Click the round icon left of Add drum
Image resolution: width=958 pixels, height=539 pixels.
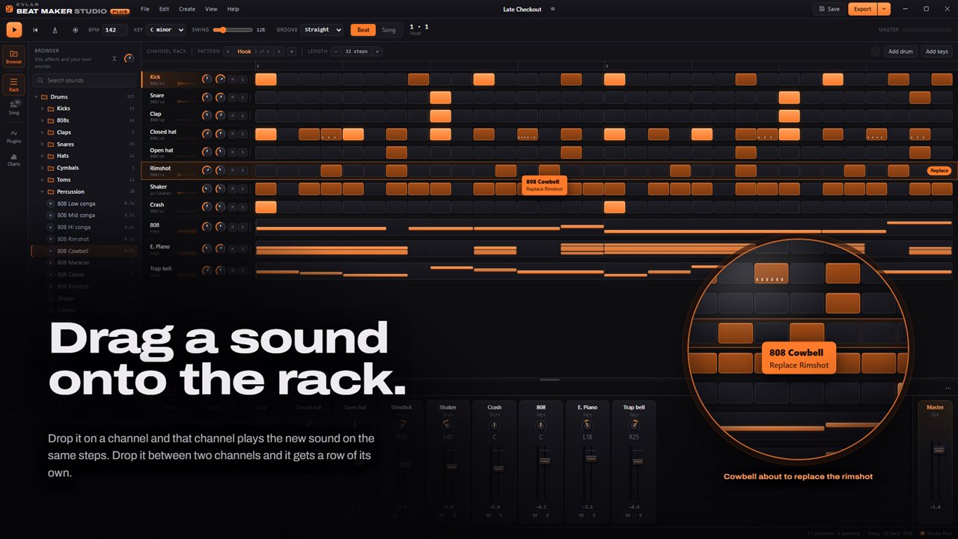(876, 52)
